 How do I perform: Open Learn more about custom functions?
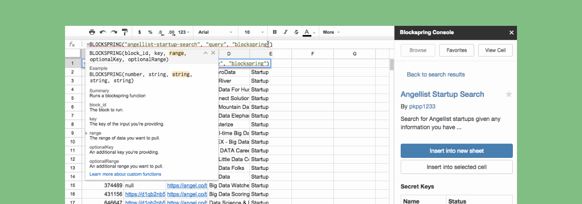(125, 174)
